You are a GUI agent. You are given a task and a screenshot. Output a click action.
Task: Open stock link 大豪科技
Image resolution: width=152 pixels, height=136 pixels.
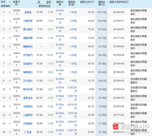[x=28, y=21]
